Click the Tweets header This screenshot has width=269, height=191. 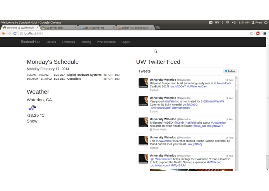tap(145, 71)
